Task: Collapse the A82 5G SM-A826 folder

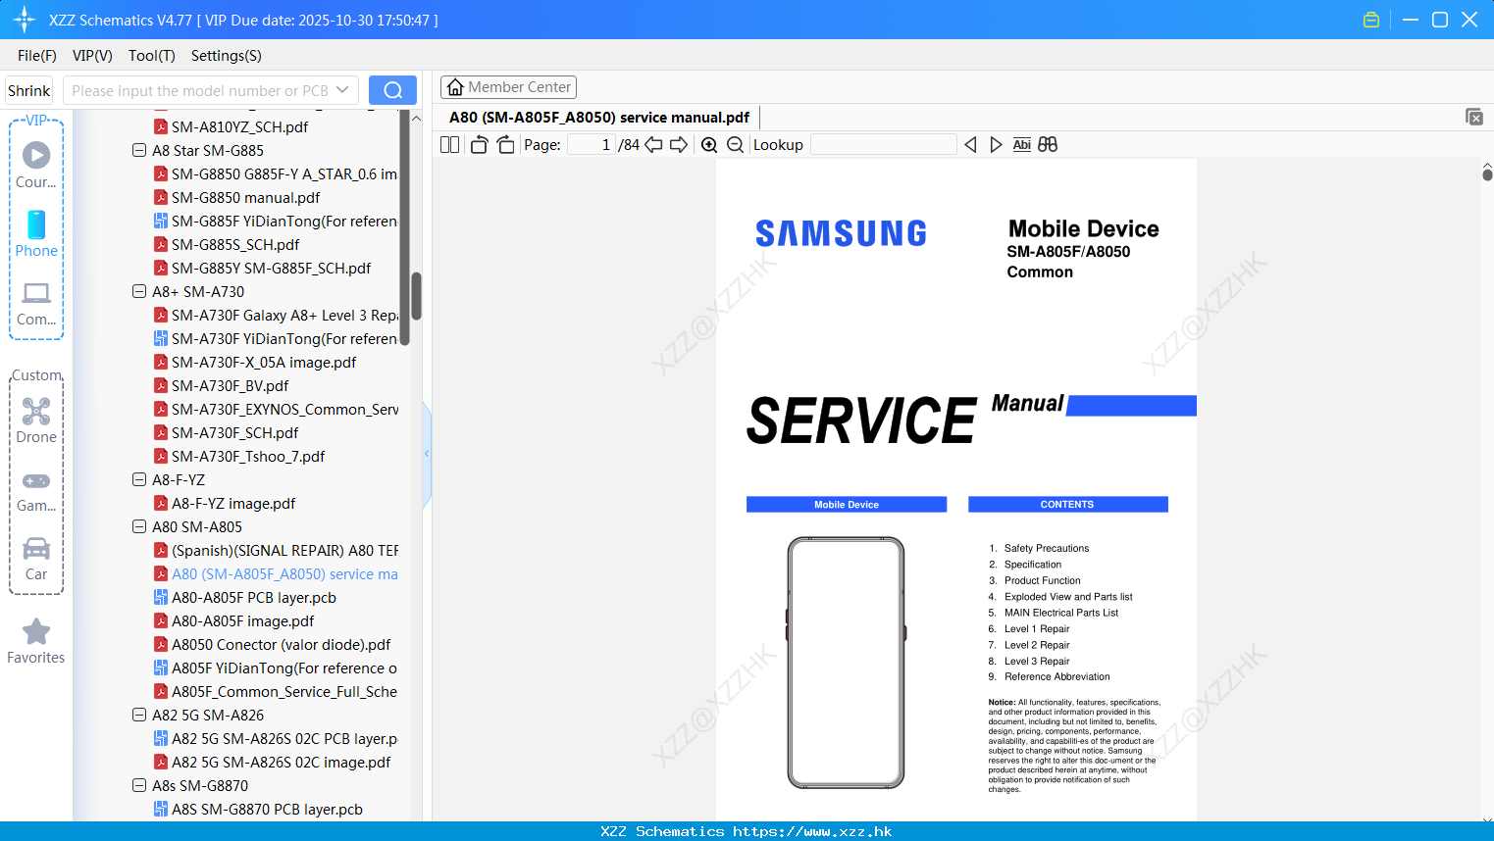Action: pyautogui.click(x=139, y=715)
